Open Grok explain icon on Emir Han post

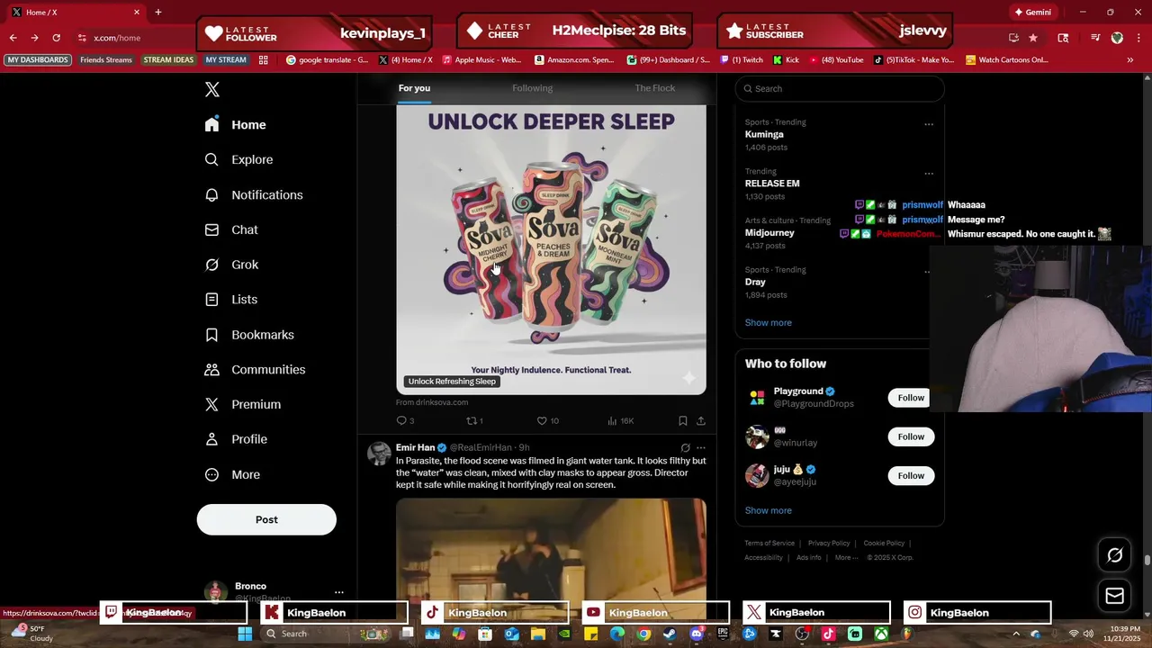click(685, 447)
